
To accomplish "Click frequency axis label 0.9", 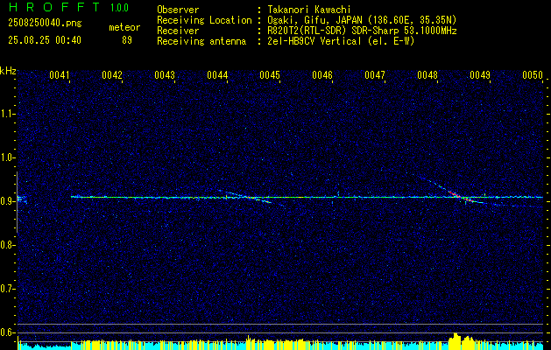I will (7, 201).
